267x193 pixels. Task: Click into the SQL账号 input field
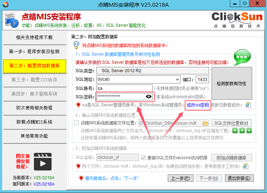point(124,88)
